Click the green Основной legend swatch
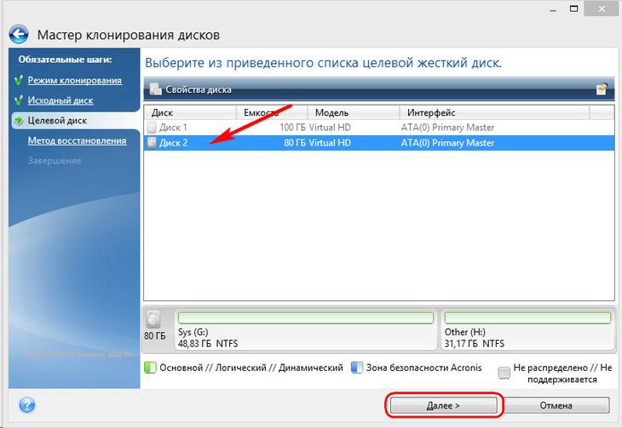Viewport: 622px width, 428px height. point(150,368)
